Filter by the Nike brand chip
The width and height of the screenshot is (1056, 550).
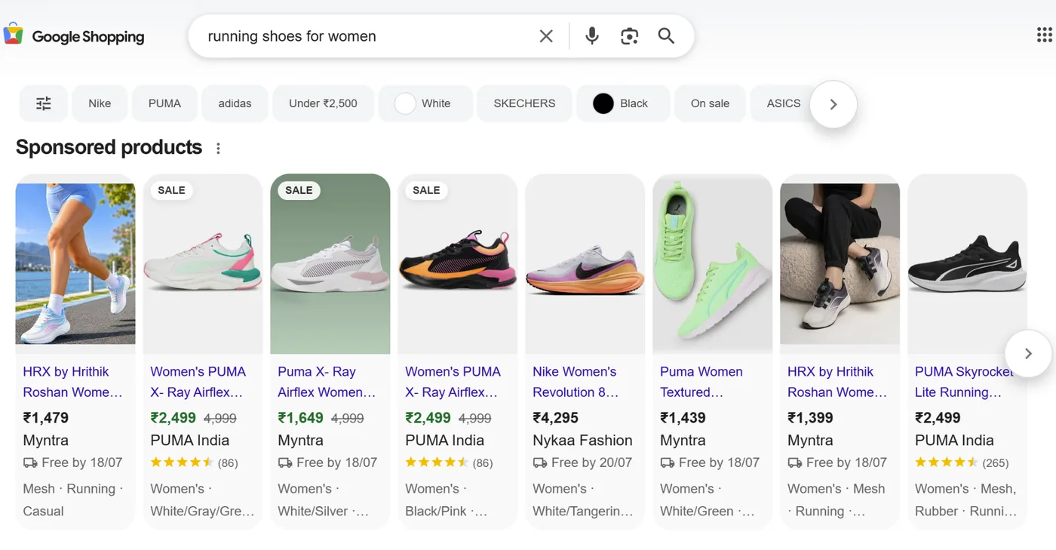coord(100,103)
